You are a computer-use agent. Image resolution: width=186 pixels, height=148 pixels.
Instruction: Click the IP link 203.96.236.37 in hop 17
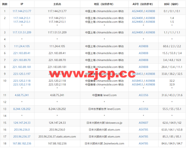tap(22, 137)
